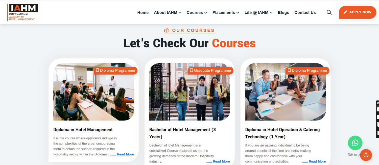Open the Placements dropdown menu

226,13
